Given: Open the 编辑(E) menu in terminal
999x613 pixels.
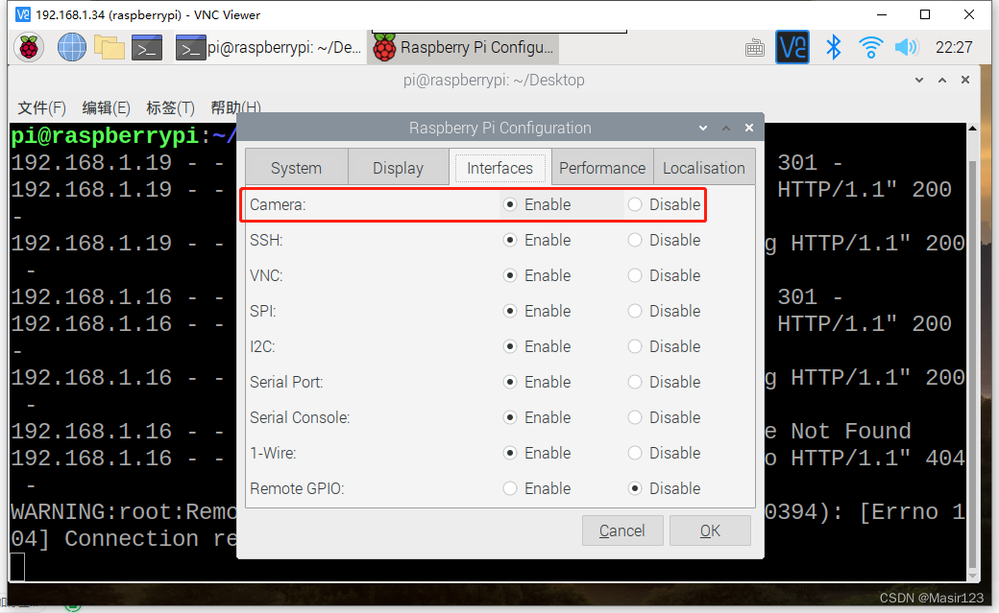Looking at the screenshot, I should (x=106, y=107).
